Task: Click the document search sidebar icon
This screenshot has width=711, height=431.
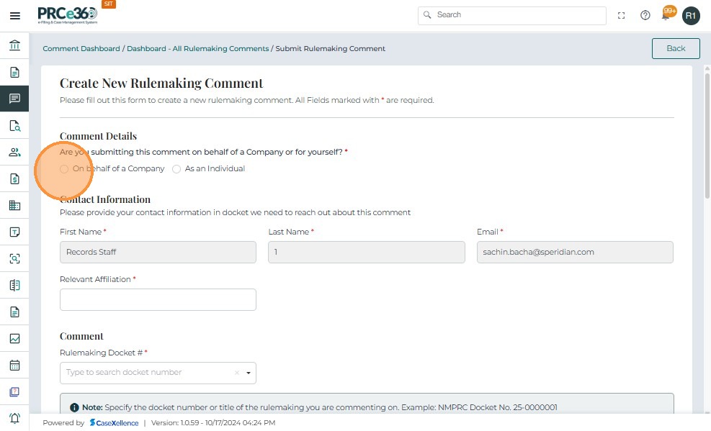Action: pyautogui.click(x=14, y=126)
